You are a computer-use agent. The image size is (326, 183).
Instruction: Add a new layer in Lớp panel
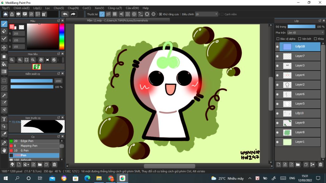(278, 165)
